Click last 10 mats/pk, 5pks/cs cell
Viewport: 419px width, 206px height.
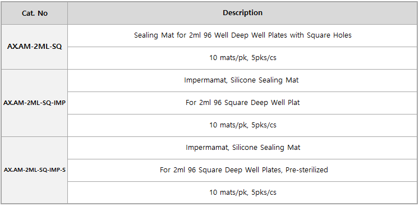(242, 193)
